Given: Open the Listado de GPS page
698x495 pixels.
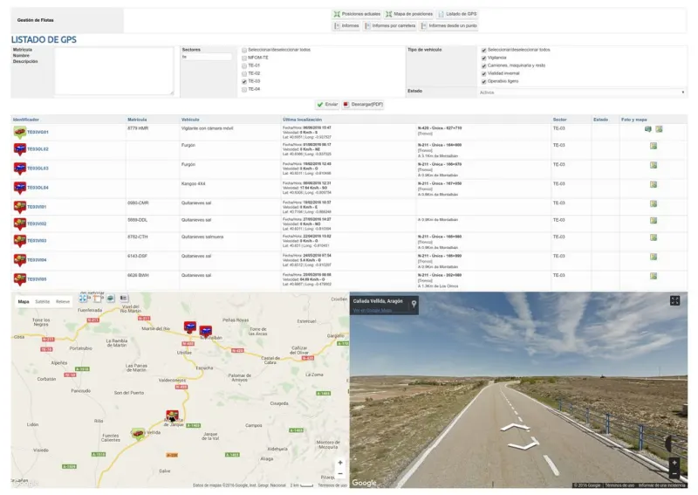Looking at the screenshot, I should coord(457,14).
